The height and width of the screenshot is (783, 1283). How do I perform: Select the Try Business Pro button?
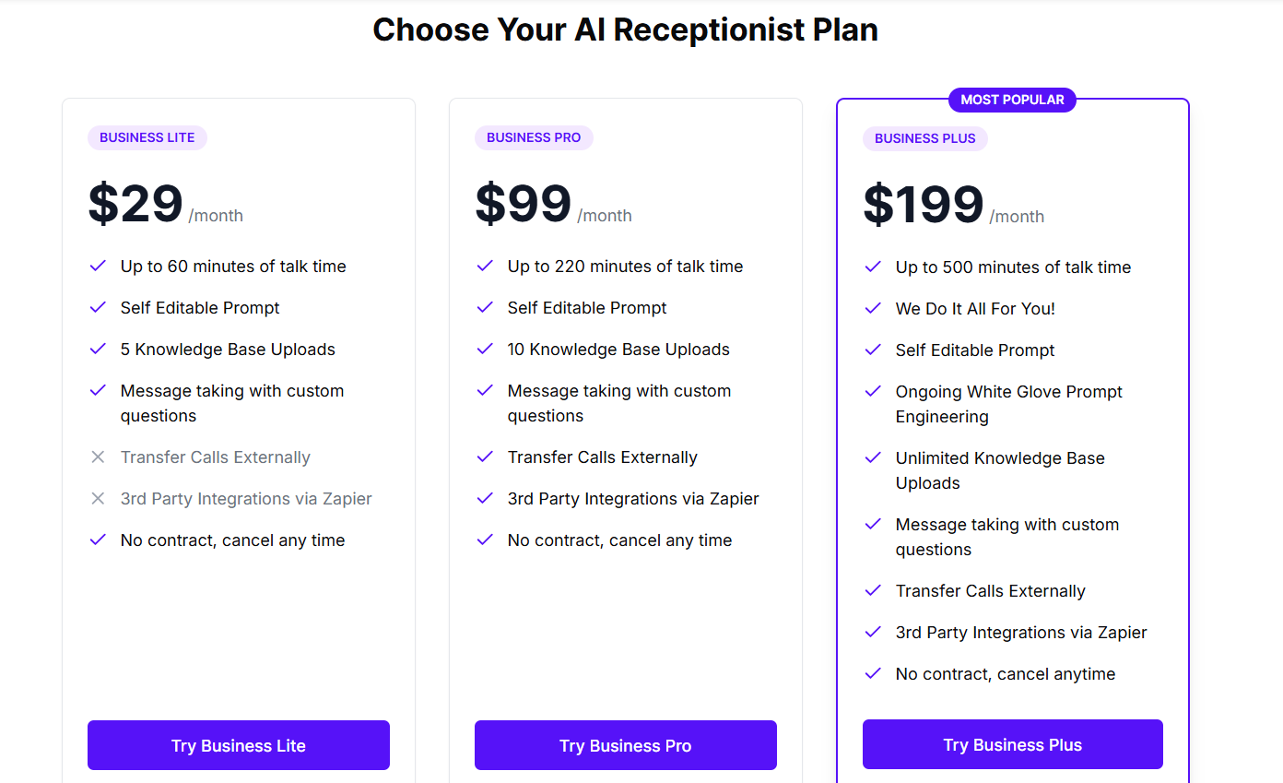pos(626,745)
